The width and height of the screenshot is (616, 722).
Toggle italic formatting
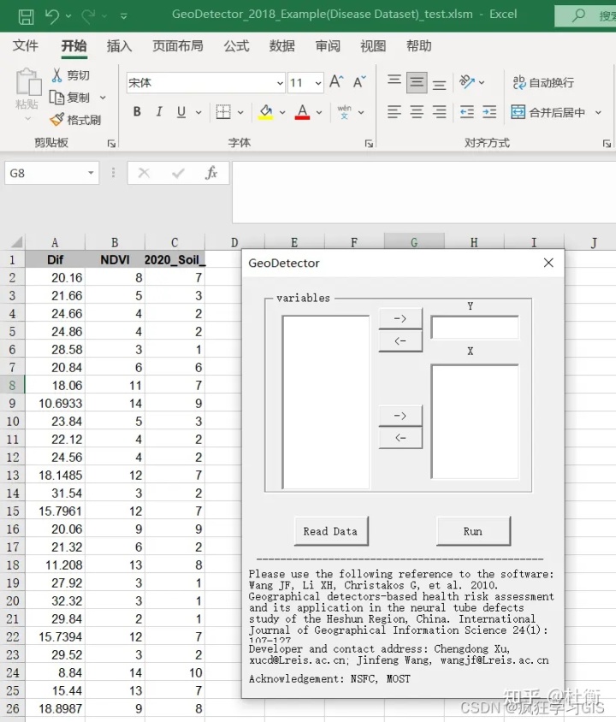(159, 111)
